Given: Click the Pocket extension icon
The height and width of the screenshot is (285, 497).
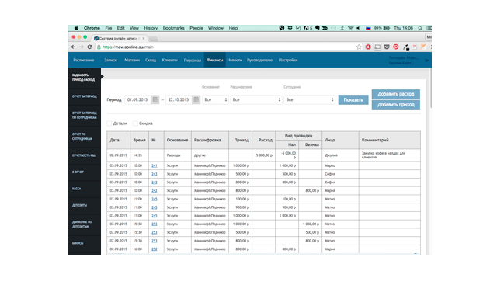Looking at the screenshot, I should coord(387,47).
